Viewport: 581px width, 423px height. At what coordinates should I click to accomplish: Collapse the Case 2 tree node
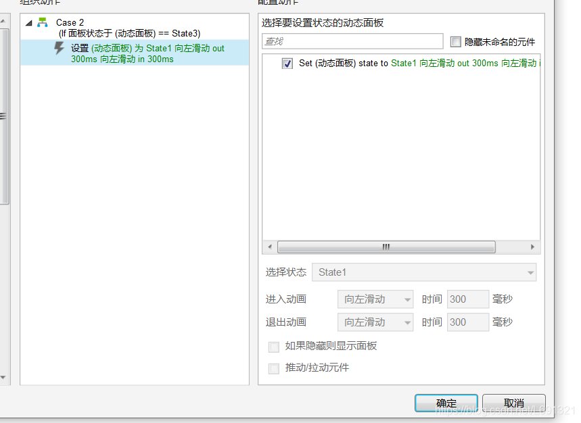[x=29, y=24]
